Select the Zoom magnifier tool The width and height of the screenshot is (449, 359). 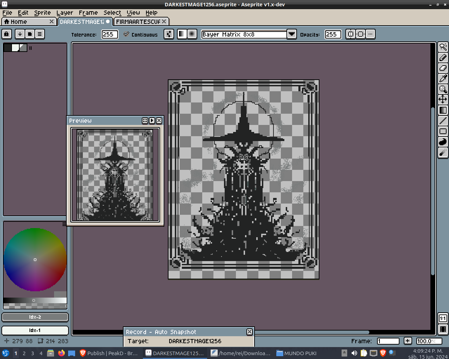[x=443, y=89]
